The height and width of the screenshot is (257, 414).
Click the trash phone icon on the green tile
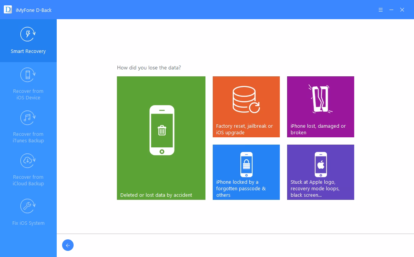tap(161, 130)
